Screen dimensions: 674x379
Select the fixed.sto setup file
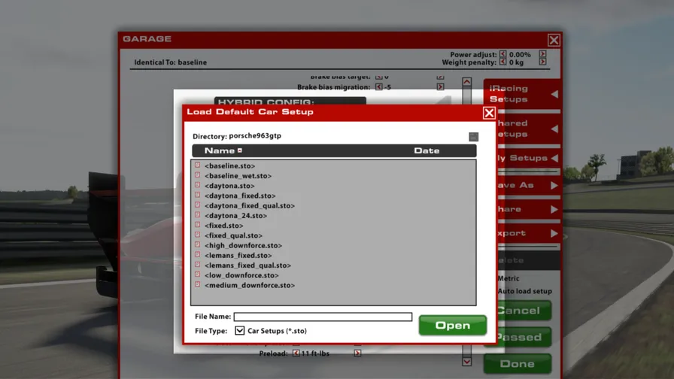pos(223,226)
